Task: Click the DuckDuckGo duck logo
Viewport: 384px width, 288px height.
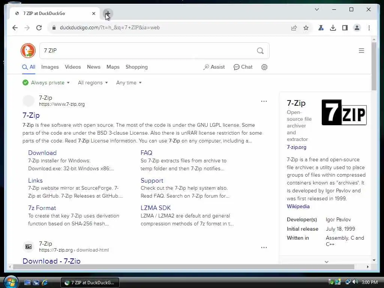Action: pos(28,51)
